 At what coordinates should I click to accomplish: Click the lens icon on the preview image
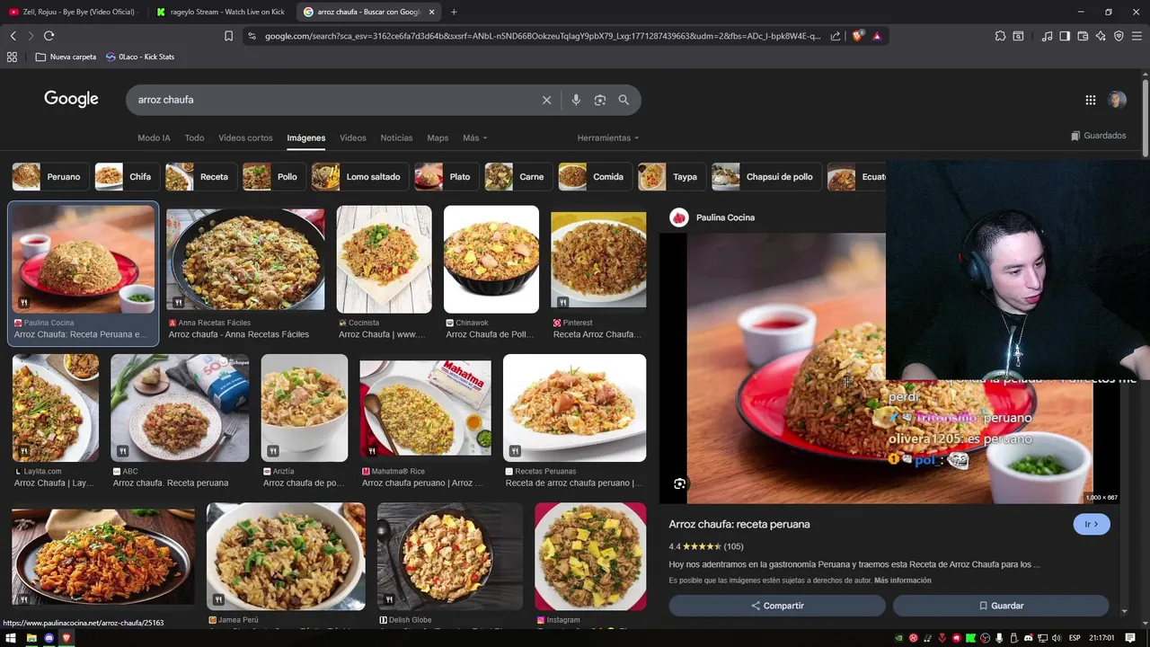679,483
